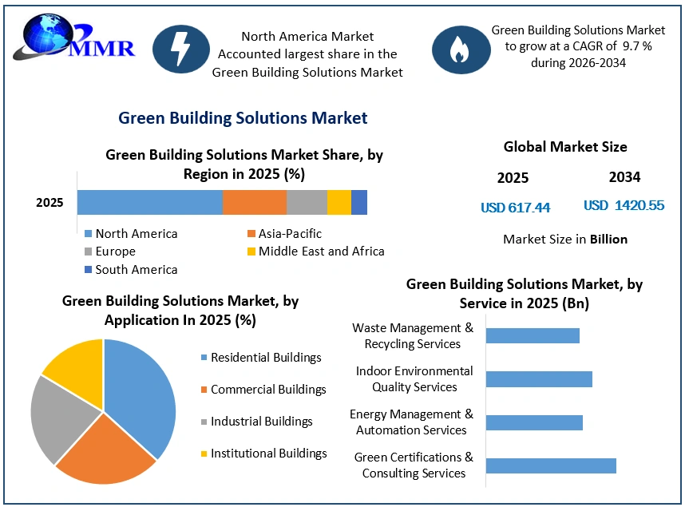
Task: Click the Middle East and Africa legend square
Action: click(x=251, y=252)
